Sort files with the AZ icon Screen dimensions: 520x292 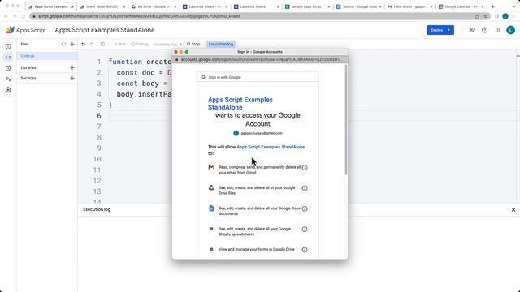click(x=63, y=44)
